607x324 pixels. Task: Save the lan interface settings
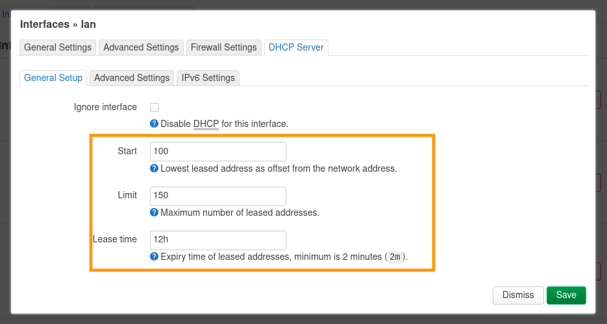point(566,295)
